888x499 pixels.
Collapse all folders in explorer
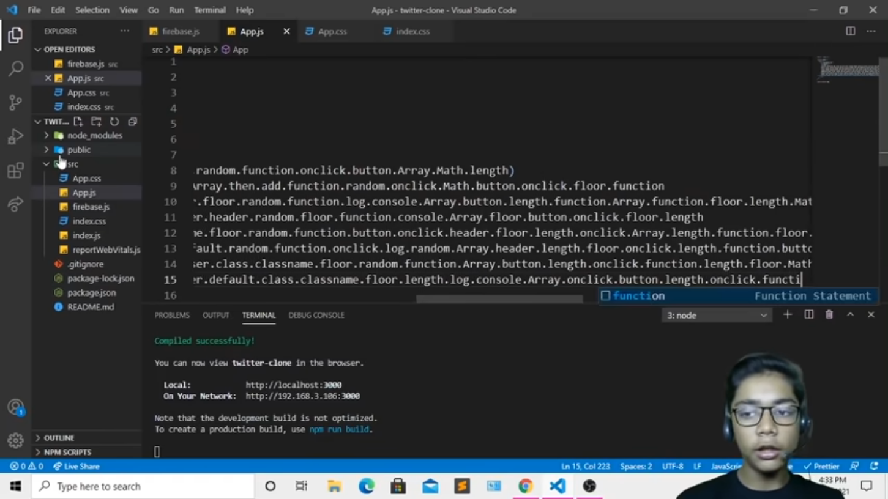[x=132, y=122]
